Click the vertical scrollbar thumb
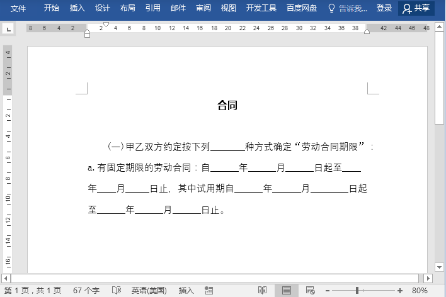 coord(440,77)
